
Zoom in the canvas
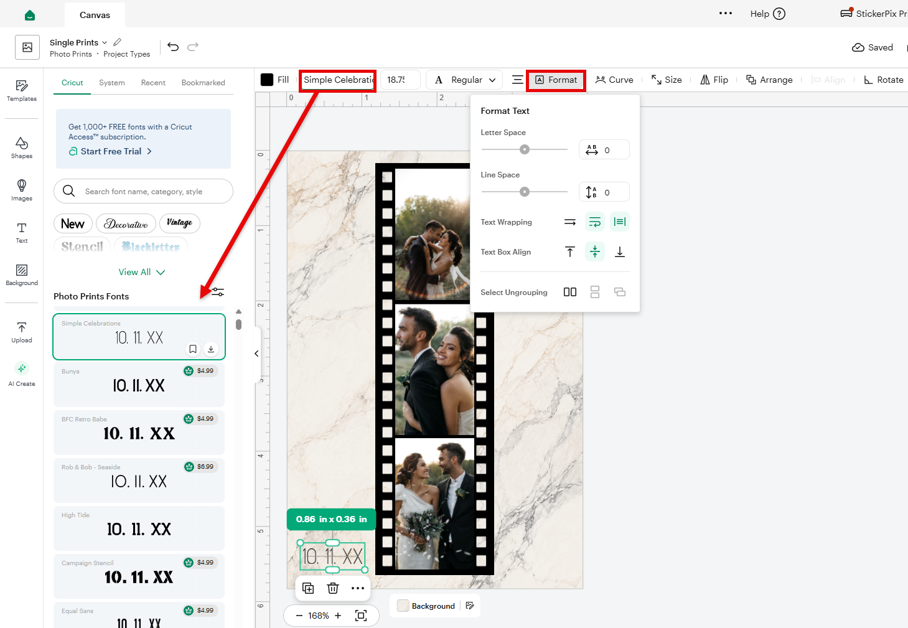click(338, 616)
